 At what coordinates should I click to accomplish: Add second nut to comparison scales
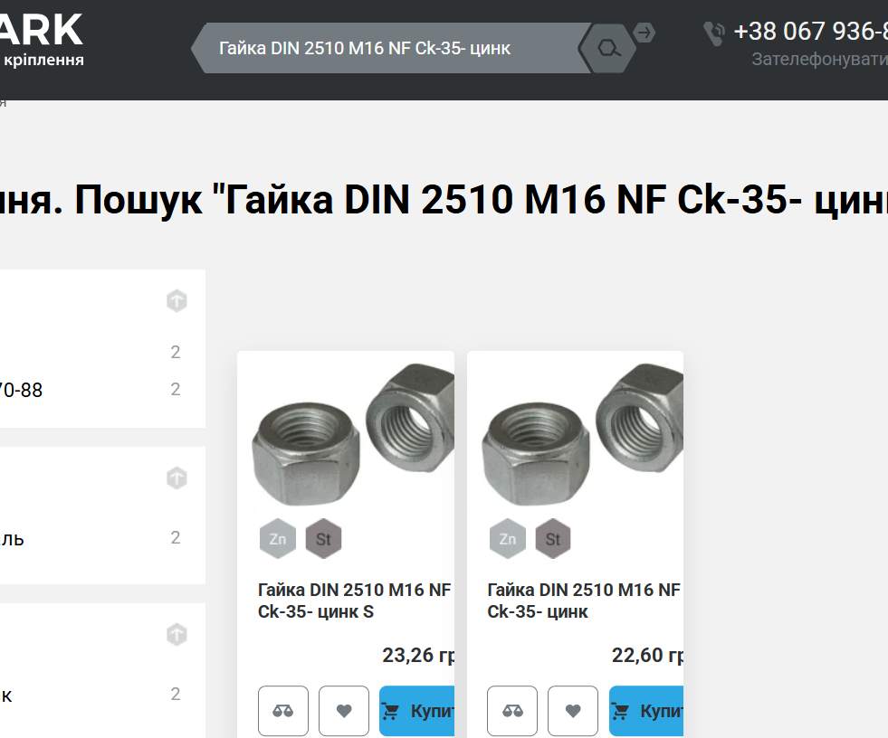coord(512,711)
